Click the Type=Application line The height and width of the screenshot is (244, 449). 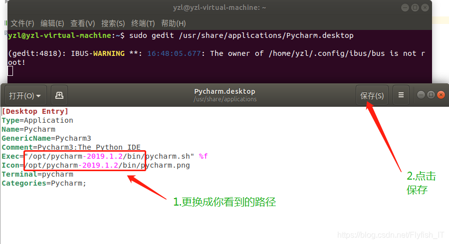(37, 120)
